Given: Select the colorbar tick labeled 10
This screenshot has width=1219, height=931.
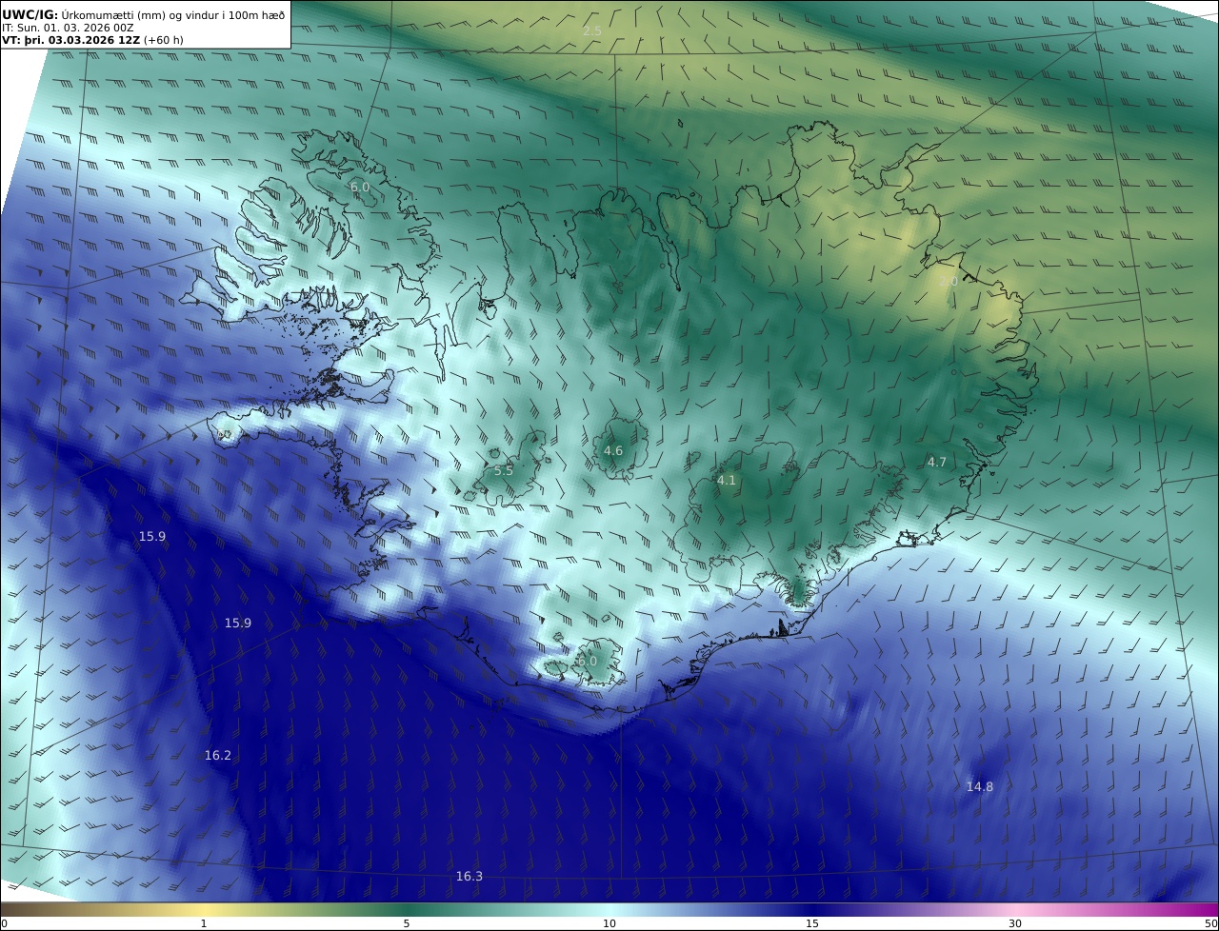Looking at the screenshot, I should [x=609, y=923].
